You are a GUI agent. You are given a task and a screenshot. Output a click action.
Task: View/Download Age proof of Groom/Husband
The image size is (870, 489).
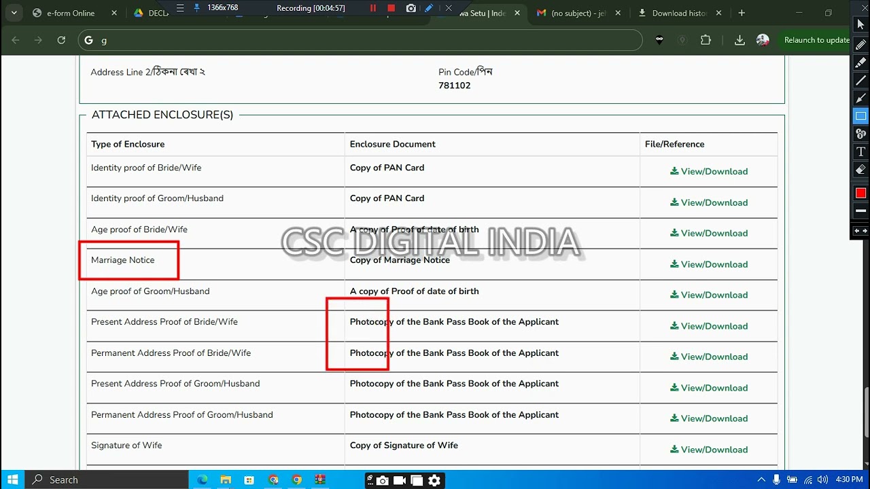709,295
